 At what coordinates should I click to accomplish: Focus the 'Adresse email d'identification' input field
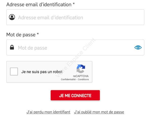click(x=75, y=17)
